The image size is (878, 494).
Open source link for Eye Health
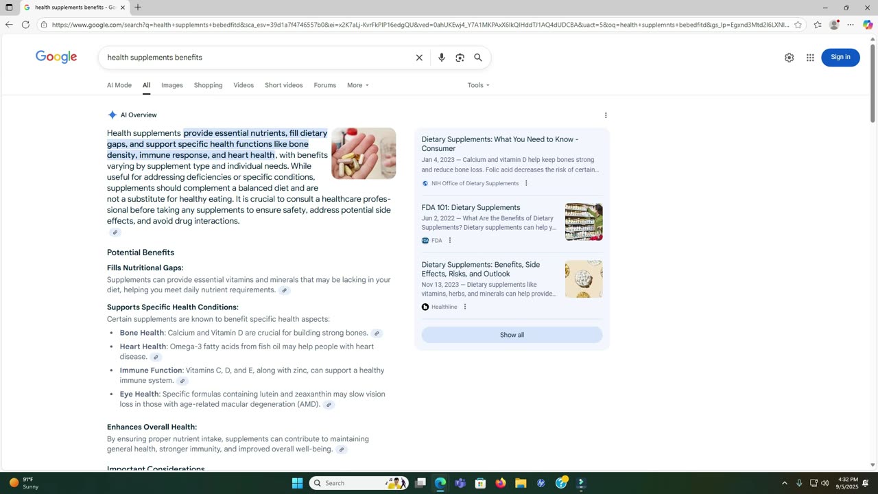(329, 405)
